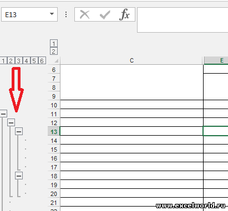Show column outline level 1
228x211 pixels.
(54, 43)
